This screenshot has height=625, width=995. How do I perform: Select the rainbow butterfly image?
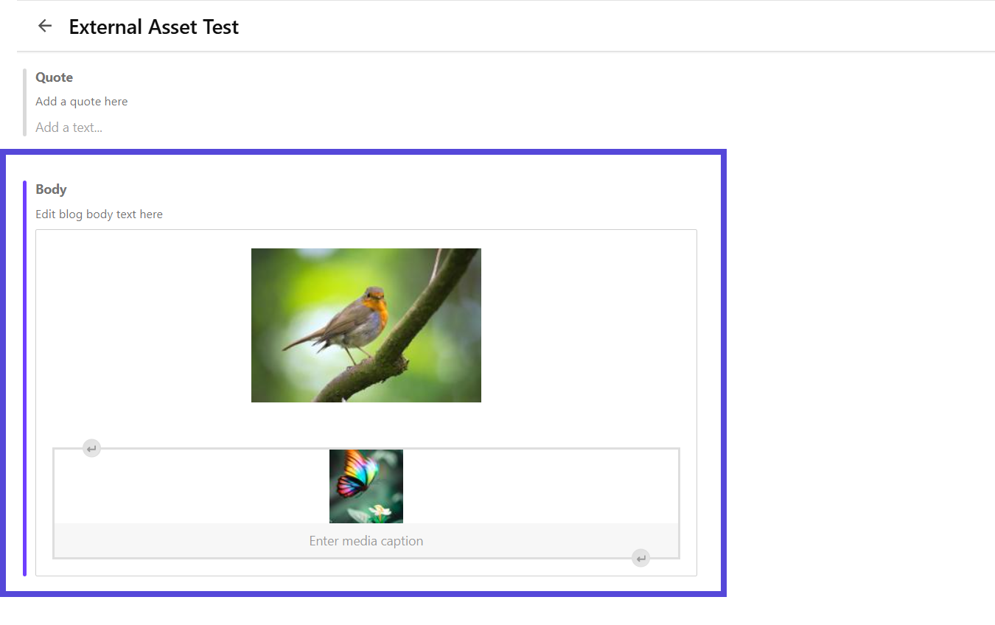(x=366, y=486)
